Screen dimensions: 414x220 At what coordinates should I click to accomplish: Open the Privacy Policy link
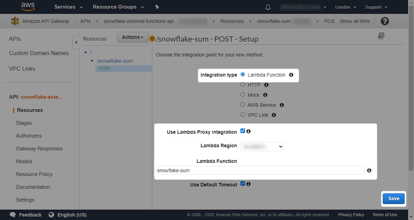pos(351,215)
